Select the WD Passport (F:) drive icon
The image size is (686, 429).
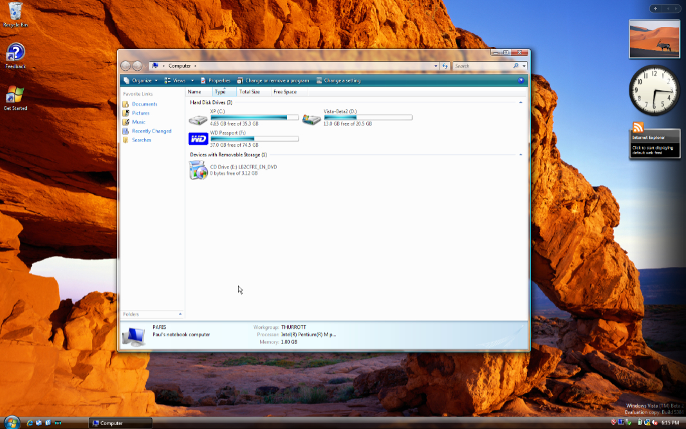click(x=198, y=139)
